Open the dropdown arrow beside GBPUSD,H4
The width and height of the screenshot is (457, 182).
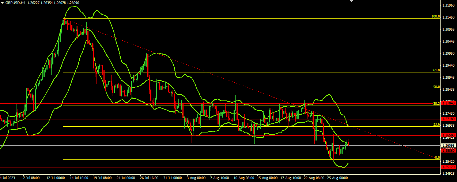coord(2,3)
